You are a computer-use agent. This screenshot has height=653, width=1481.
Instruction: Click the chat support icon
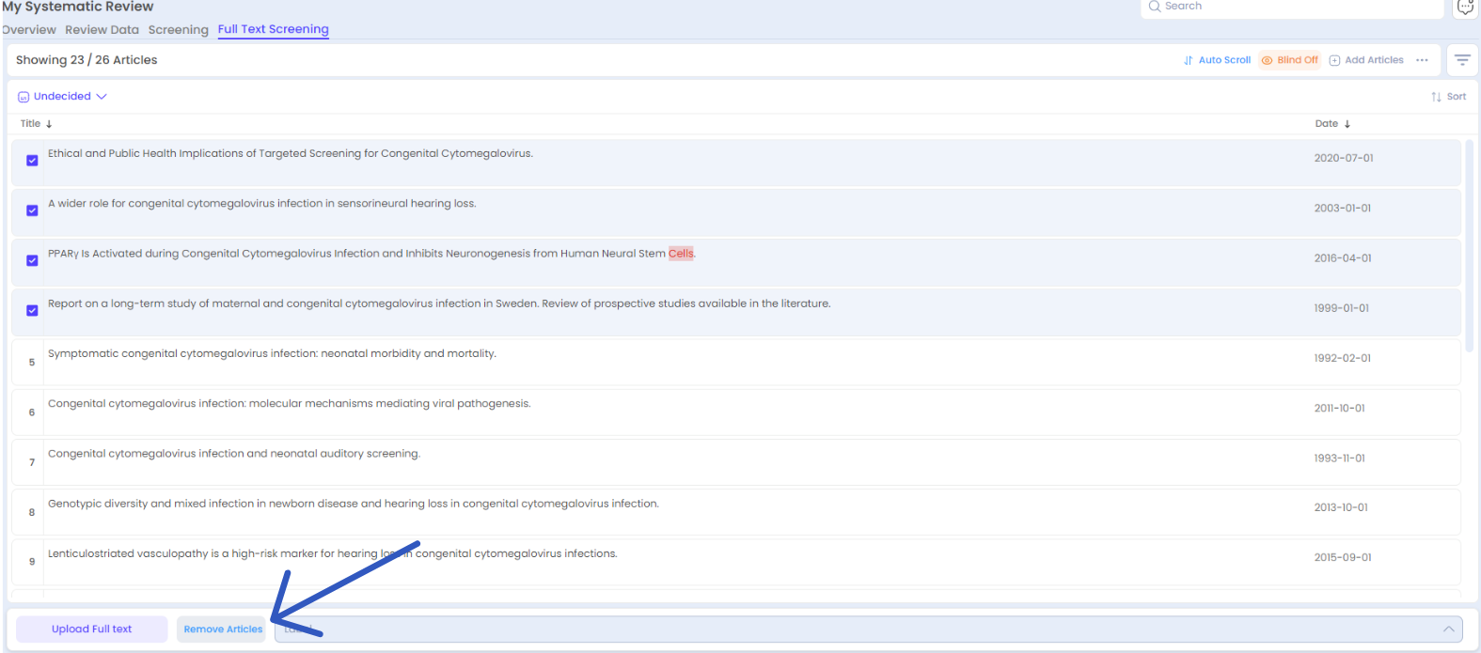tap(1465, 8)
